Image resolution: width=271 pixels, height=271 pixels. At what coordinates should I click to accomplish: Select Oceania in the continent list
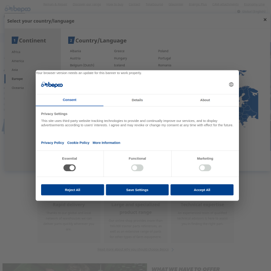18,88
